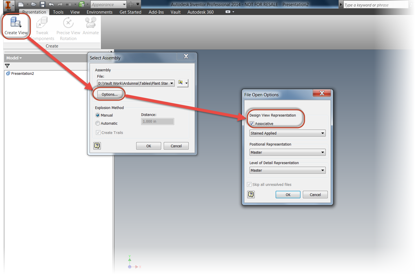
Task: Open the Add-Ins ribbon tab
Action: (x=156, y=12)
